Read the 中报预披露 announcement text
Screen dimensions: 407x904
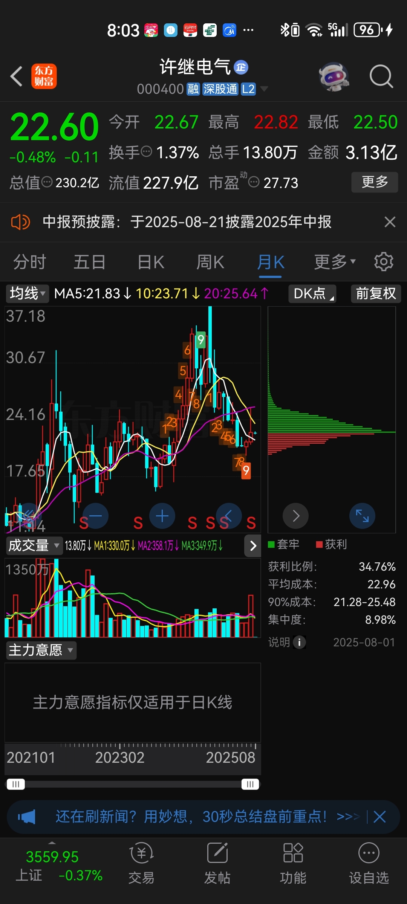click(187, 222)
